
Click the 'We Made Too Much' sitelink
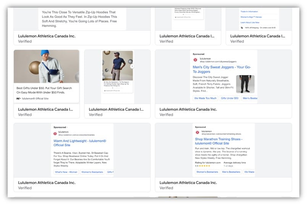pyautogui.click(x=205, y=98)
